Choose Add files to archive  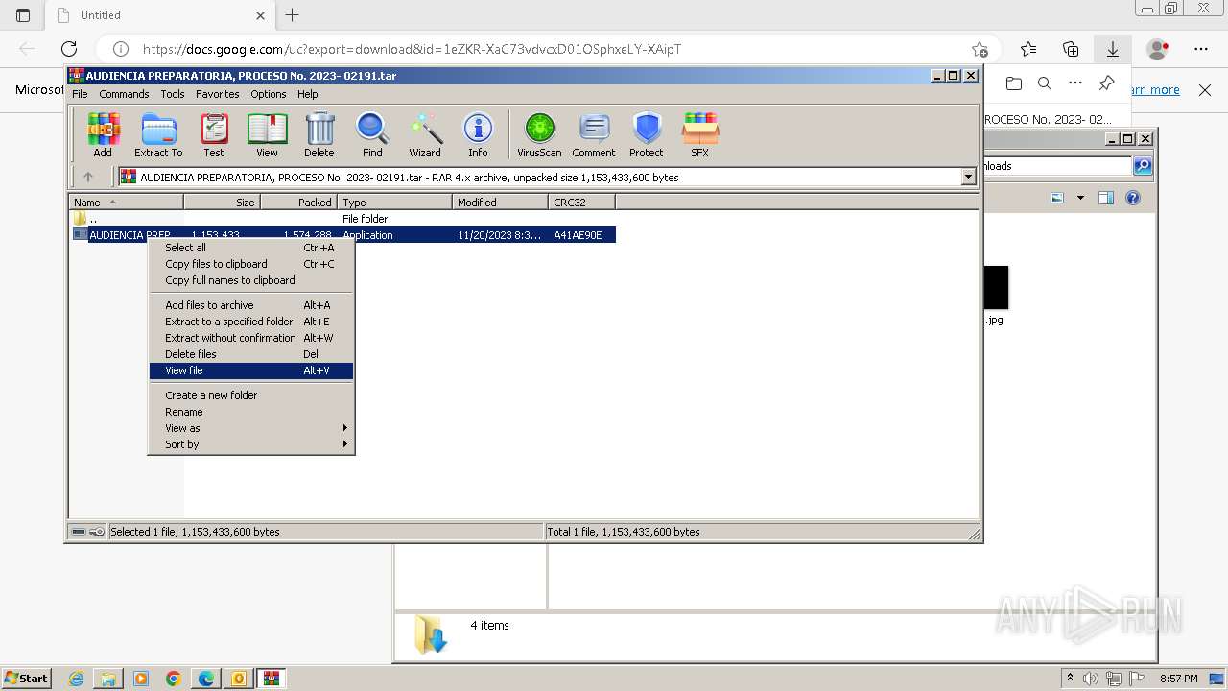[x=251, y=305]
